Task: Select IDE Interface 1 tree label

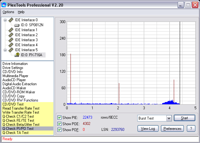Action: [26, 30]
